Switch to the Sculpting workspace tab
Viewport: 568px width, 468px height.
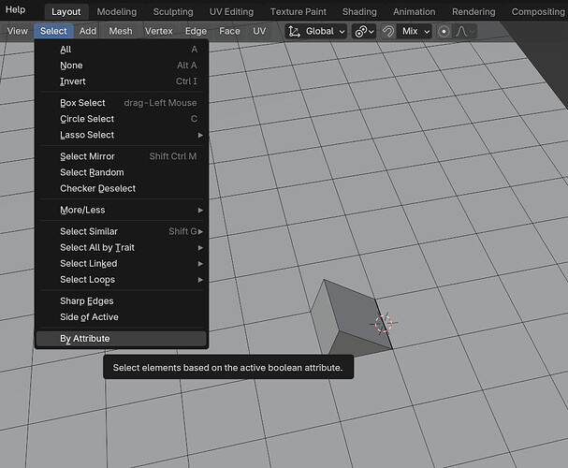(173, 12)
